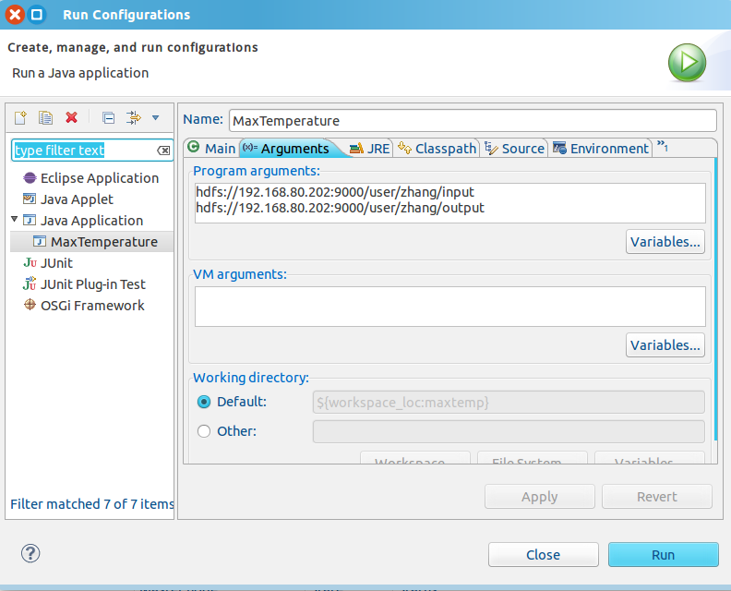The height and width of the screenshot is (591, 731).
Task: Click Variables button under Program arguments
Action: (x=665, y=242)
